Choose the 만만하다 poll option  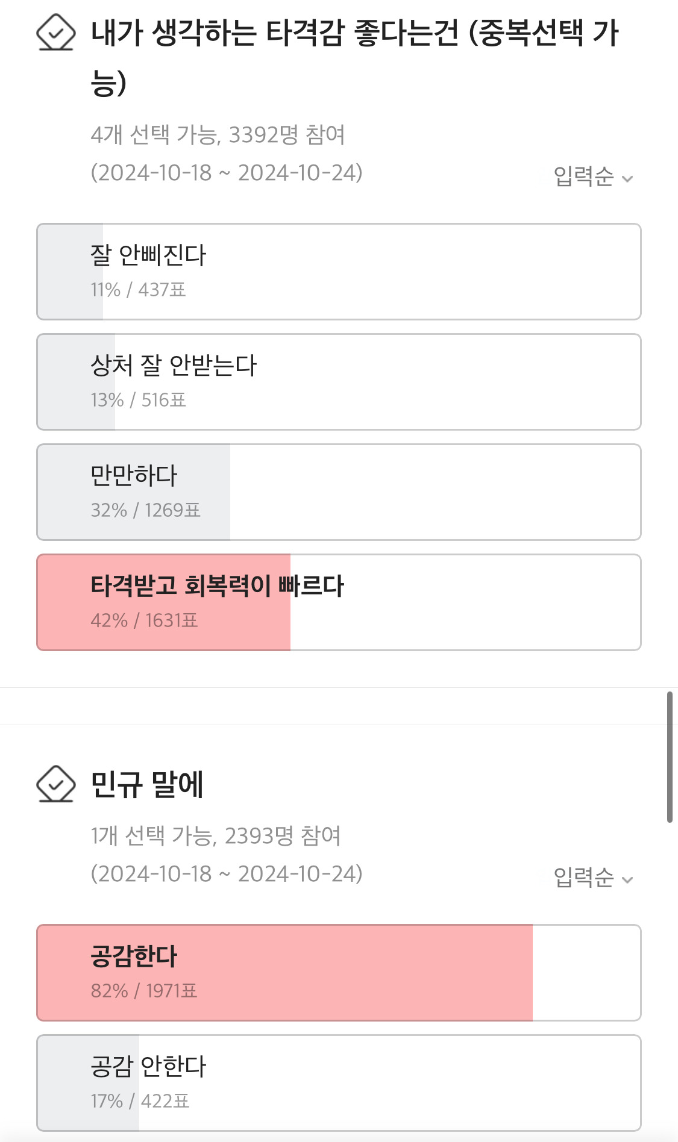pyautogui.click(x=339, y=492)
